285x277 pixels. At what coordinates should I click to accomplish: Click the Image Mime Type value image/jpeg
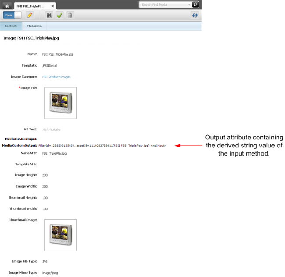tap(50, 273)
